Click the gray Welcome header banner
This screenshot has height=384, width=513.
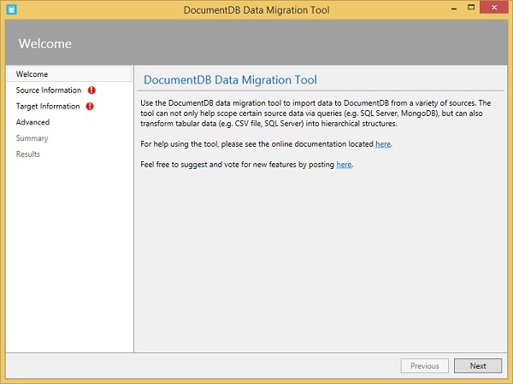256,43
